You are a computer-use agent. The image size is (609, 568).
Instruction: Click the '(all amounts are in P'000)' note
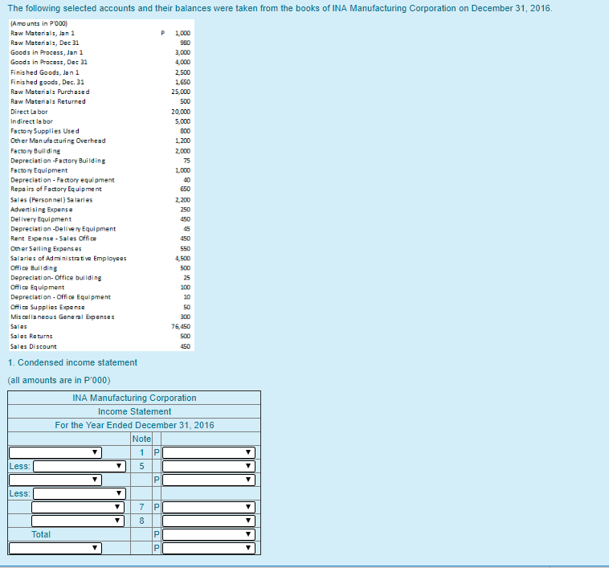click(59, 380)
